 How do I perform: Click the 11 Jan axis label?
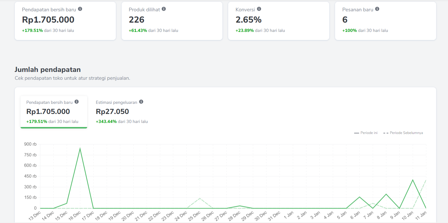click(x=421, y=216)
